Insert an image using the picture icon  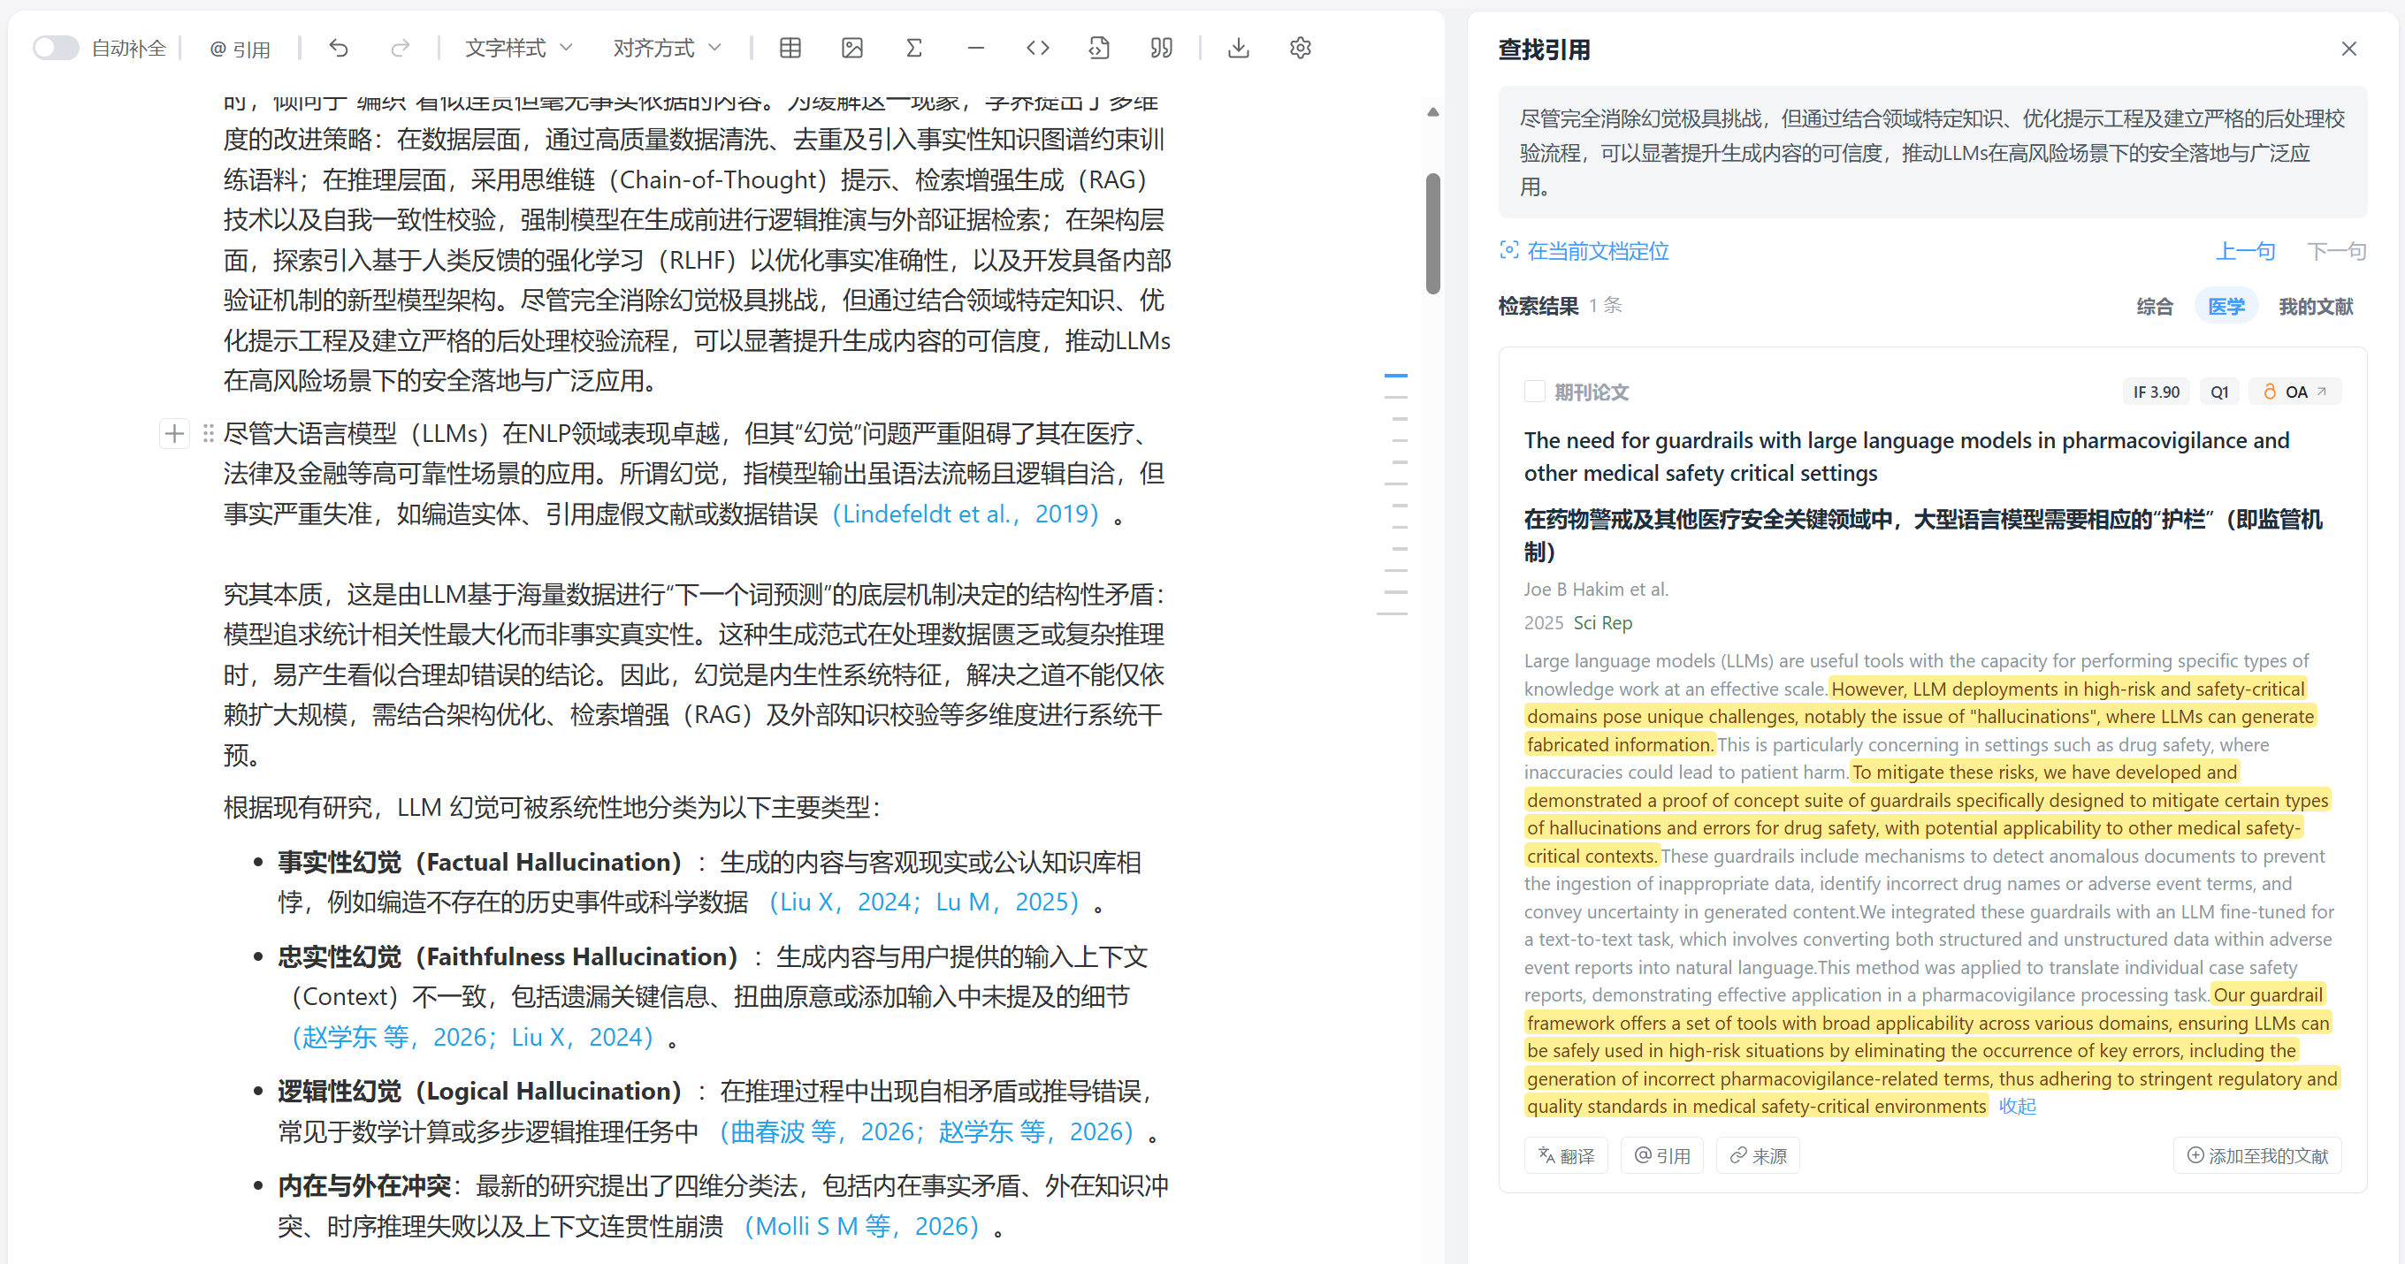coord(851,48)
